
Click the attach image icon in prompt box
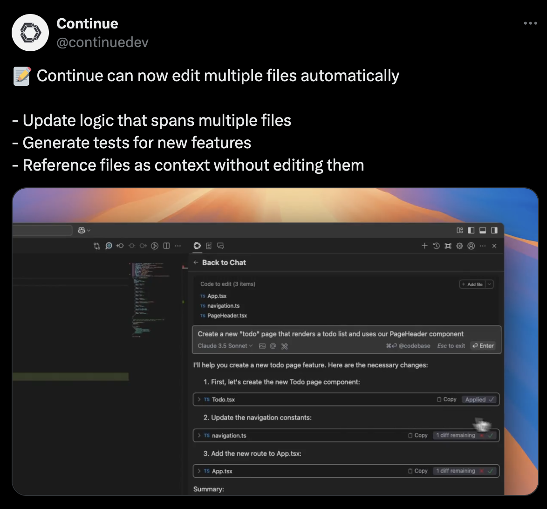pyautogui.click(x=262, y=346)
